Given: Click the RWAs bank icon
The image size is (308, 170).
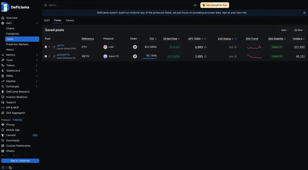Looking at the screenshot, I should coord(3,76).
